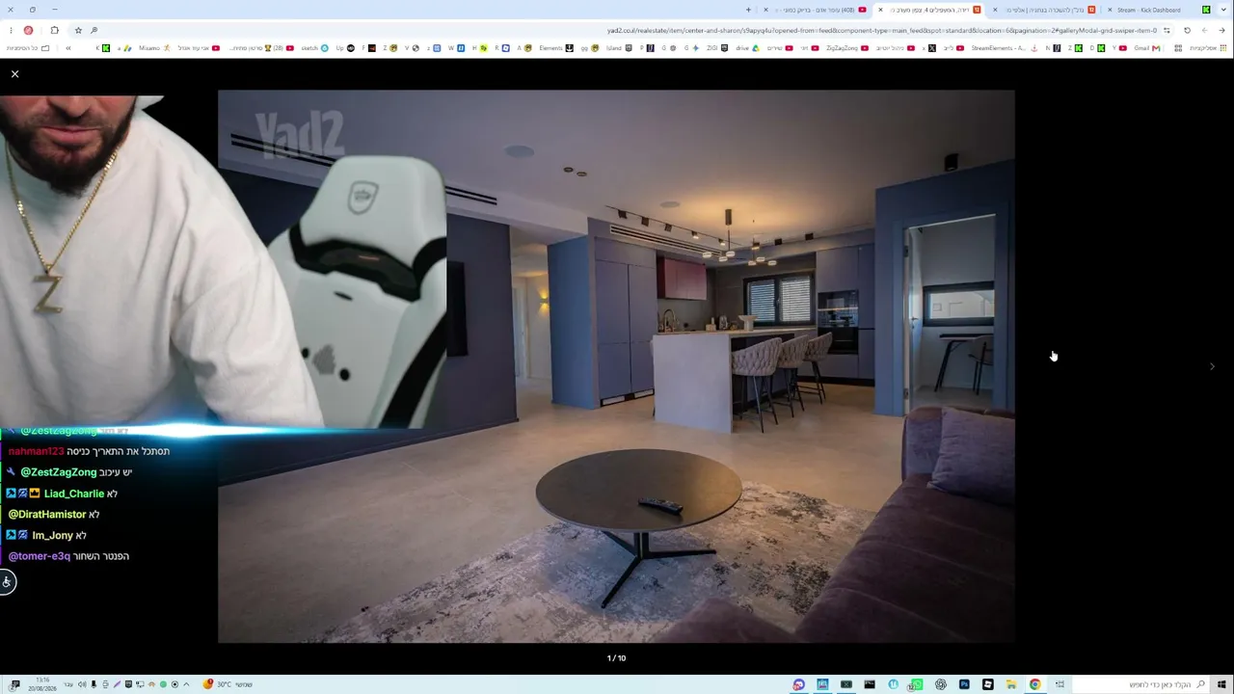Open ChatGPT from the taskbar
Viewport: 1234px width, 694px height.
[x=940, y=684]
